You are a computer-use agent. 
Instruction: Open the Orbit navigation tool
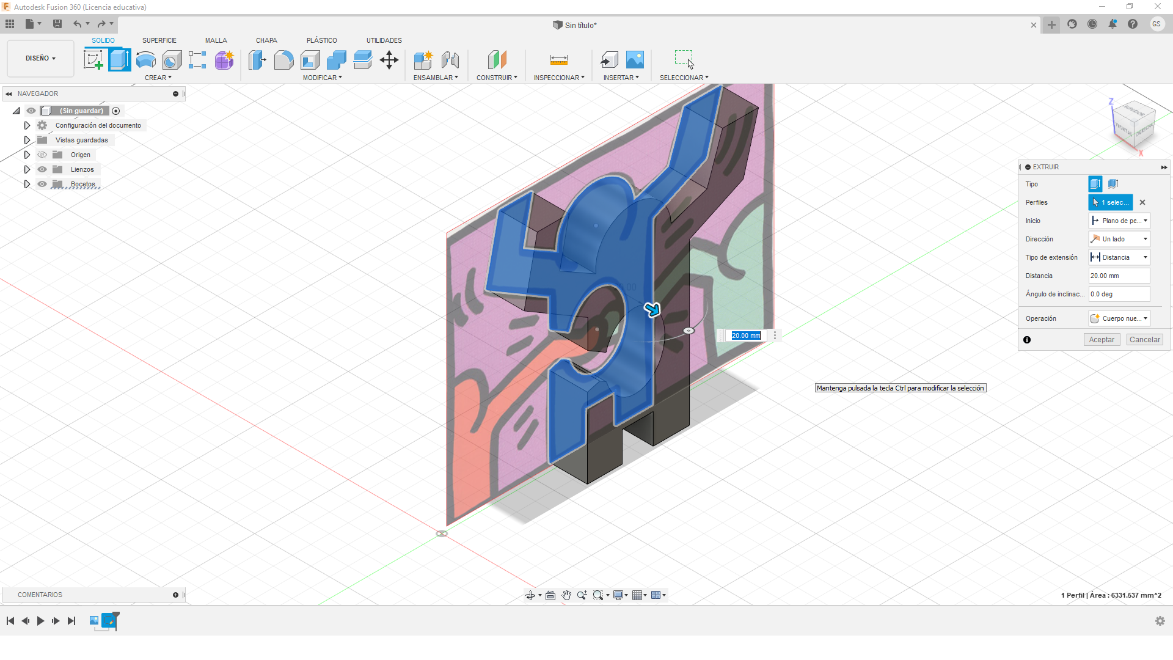(x=530, y=595)
